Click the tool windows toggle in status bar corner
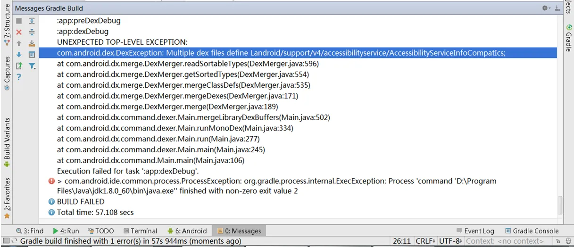Screen dimensions: 574x247 [7, 241]
